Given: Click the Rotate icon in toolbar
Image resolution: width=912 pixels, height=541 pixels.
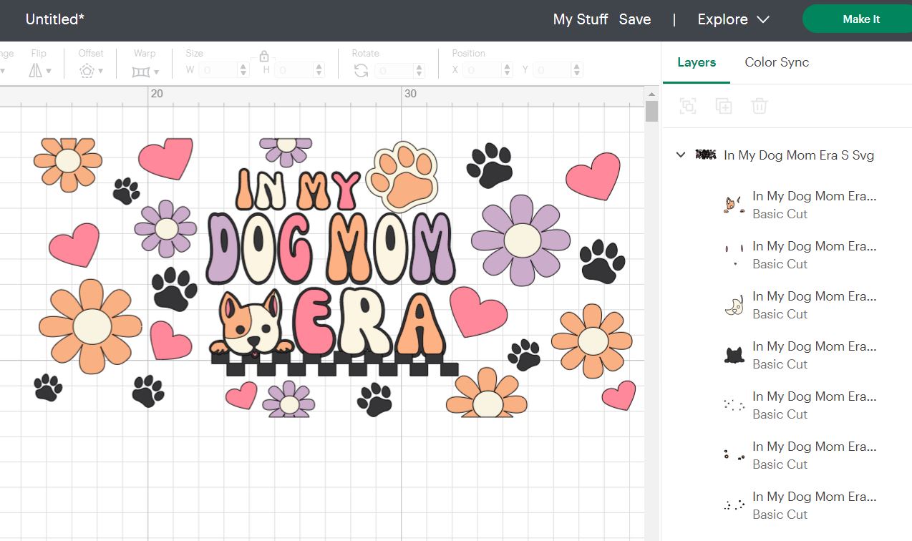Looking at the screenshot, I should [361, 70].
